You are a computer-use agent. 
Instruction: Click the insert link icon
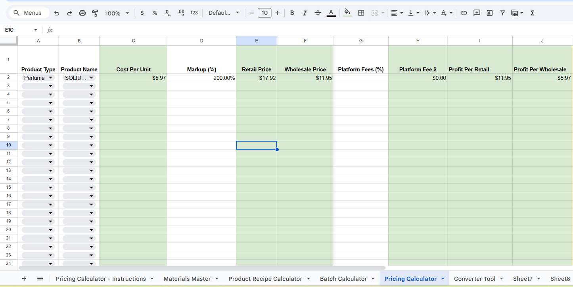[464, 13]
